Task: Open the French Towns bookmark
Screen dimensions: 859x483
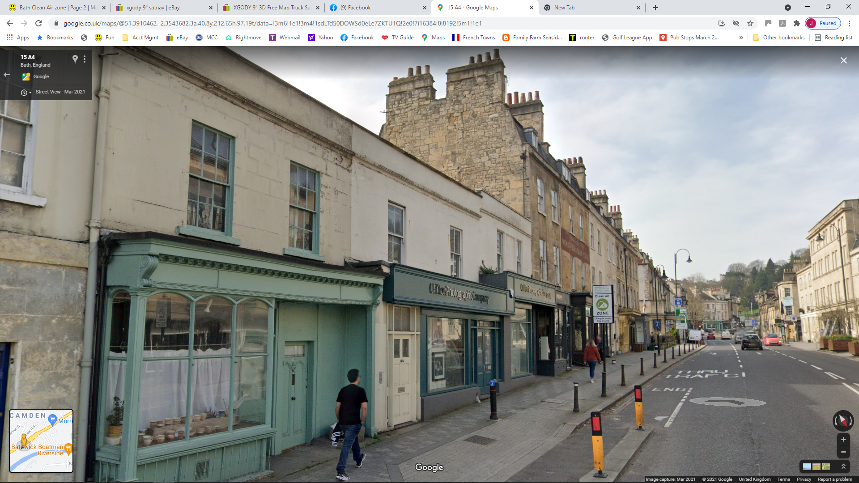Action: click(x=474, y=38)
